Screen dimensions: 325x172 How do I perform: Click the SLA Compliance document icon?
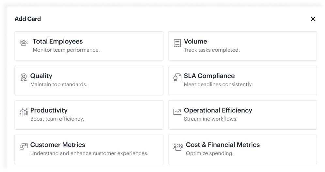tap(177, 77)
